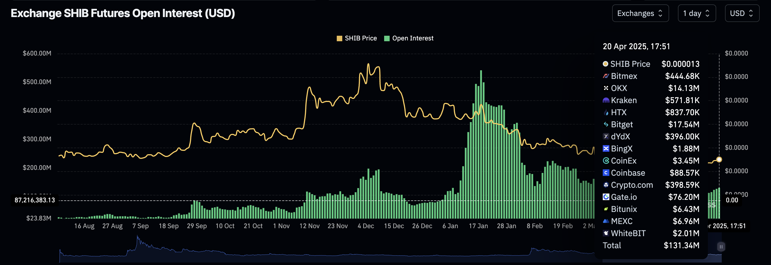Toggle SHIB Price series in legend
Screen dimensions: 771x265
[360, 38]
